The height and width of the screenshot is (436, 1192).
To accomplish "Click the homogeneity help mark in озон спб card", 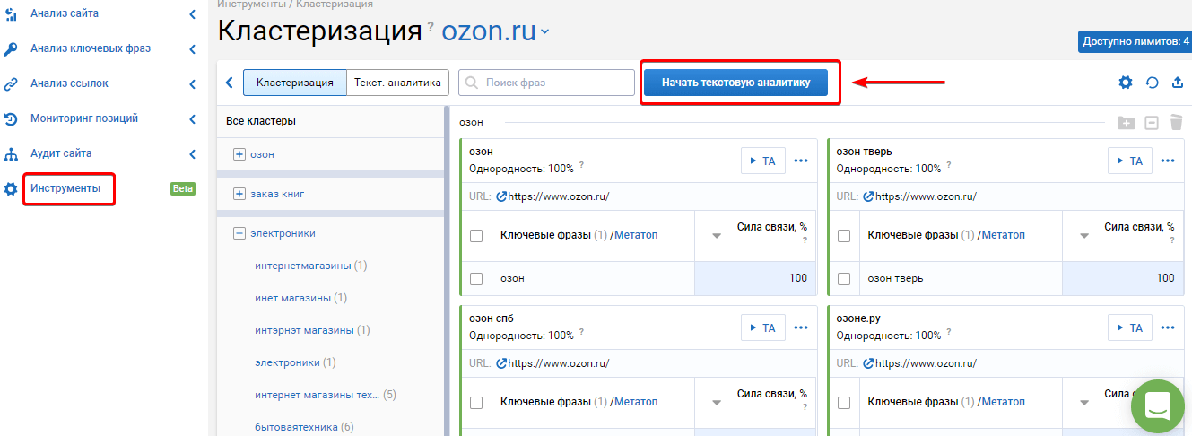I will (x=581, y=332).
